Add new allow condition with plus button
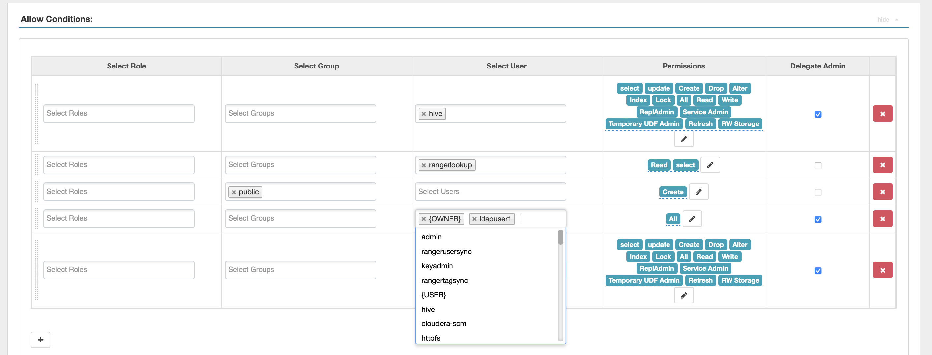The width and height of the screenshot is (932, 355). click(x=41, y=340)
